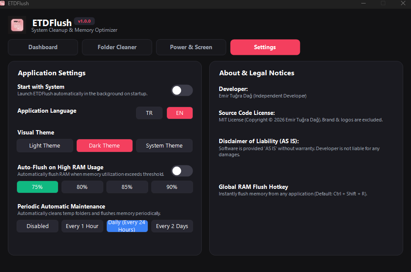Click the Visual Theme label
This screenshot has height=272, width=411.
tap(36, 132)
